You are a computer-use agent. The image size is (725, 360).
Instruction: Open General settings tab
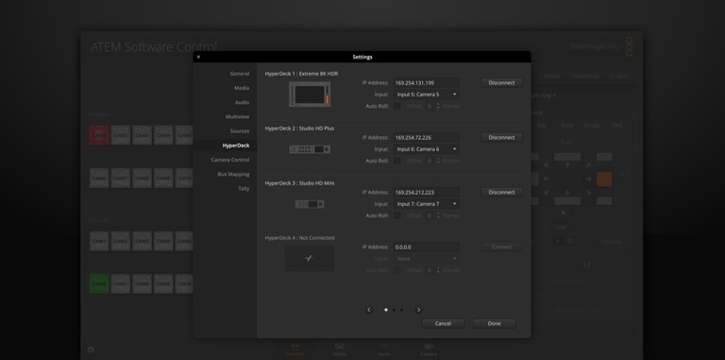point(226,74)
